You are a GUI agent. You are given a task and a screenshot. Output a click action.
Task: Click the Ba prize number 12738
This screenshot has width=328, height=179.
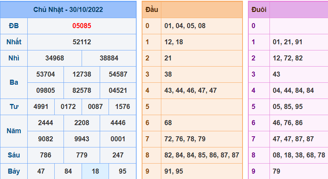(x=82, y=74)
